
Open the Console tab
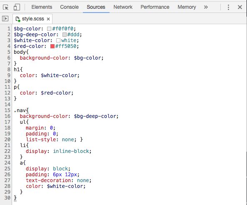tap(69, 7)
